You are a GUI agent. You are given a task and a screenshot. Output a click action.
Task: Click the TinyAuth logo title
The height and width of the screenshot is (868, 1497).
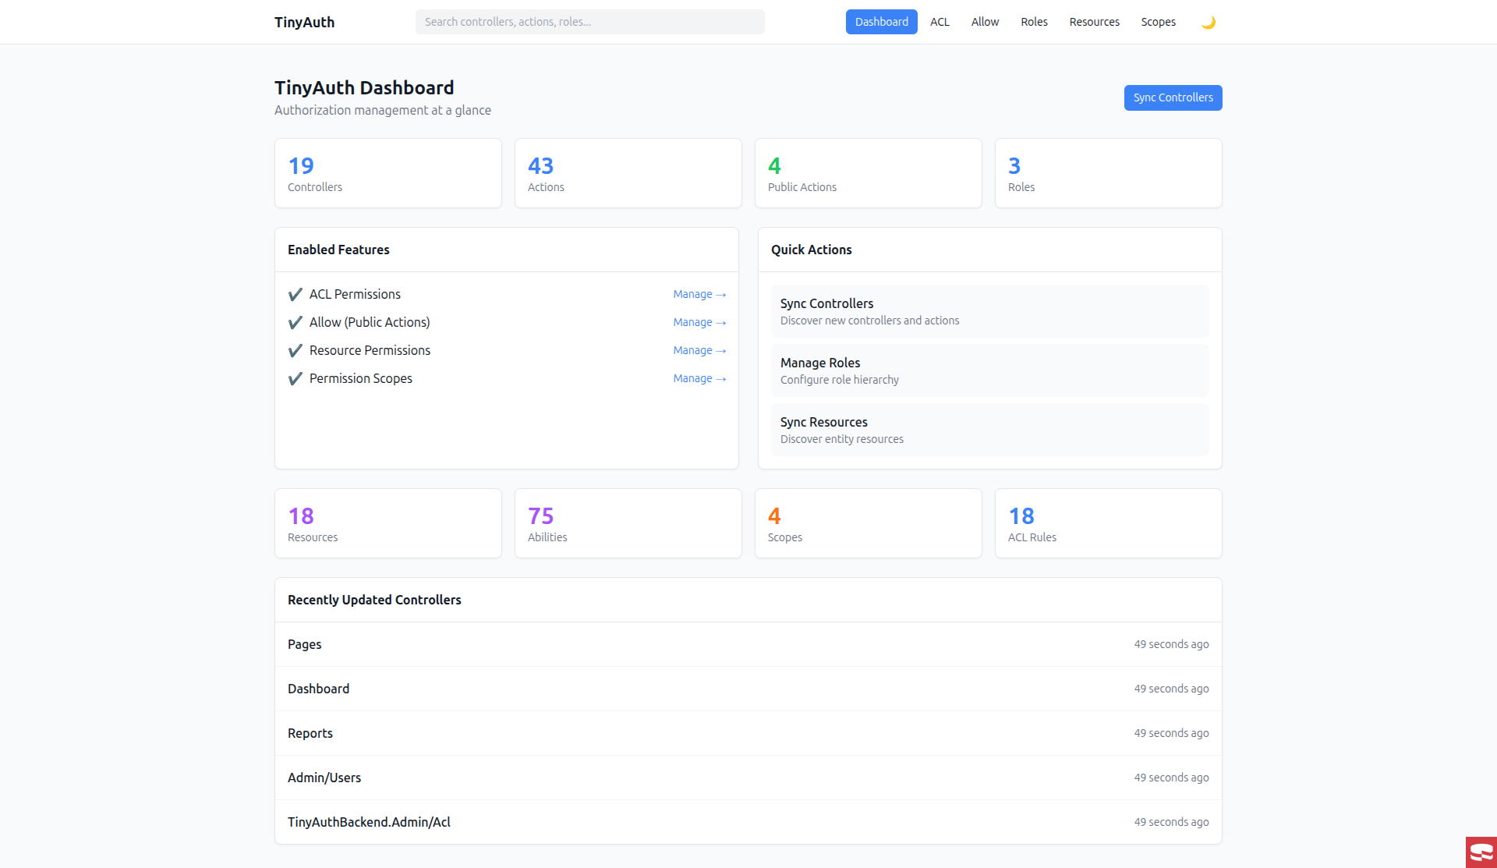click(x=304, y=22)
